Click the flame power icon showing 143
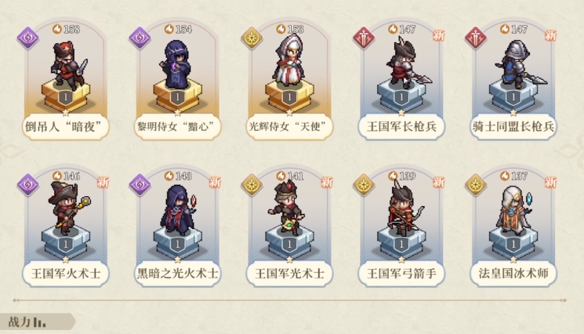 [169, 176]
